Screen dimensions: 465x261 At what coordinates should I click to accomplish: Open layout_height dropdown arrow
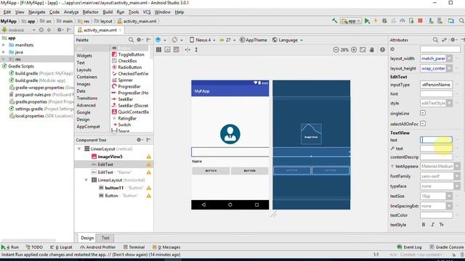[x=449, y=68]
